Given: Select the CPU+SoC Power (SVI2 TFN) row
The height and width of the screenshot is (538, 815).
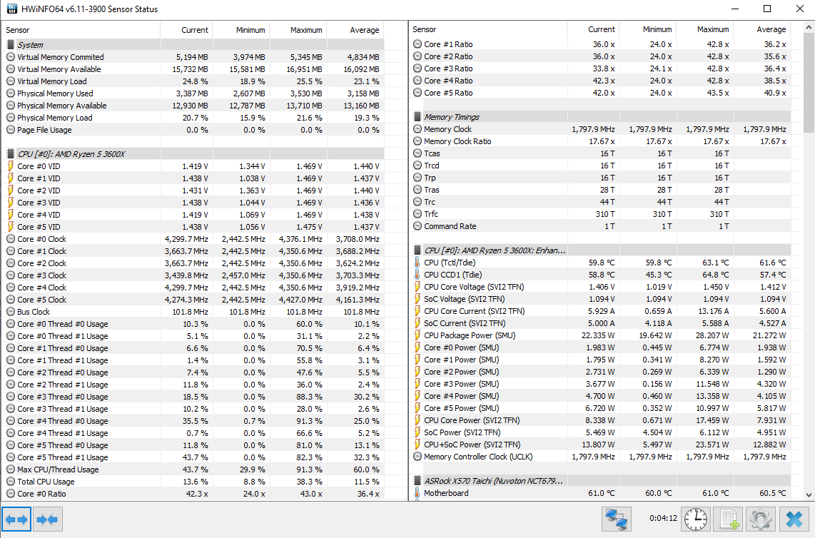Looking at the screenshot, I should click(x=600, y=445).
